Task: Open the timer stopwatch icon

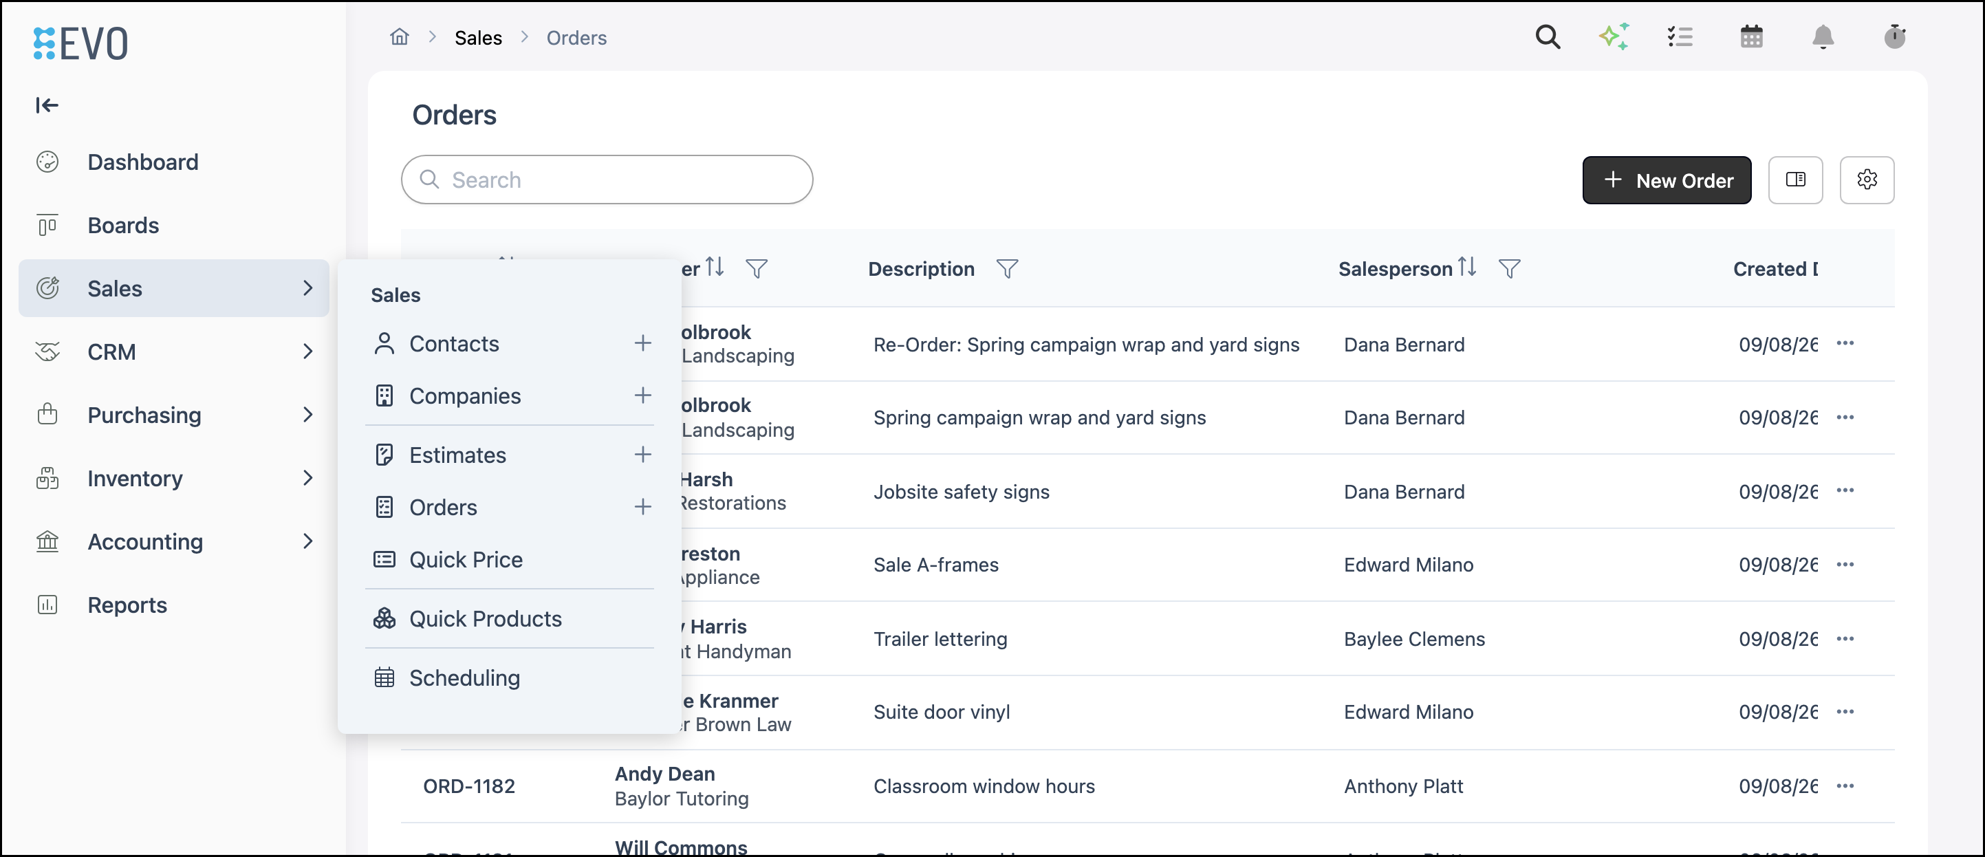Action: click(x=1894, y=37)
